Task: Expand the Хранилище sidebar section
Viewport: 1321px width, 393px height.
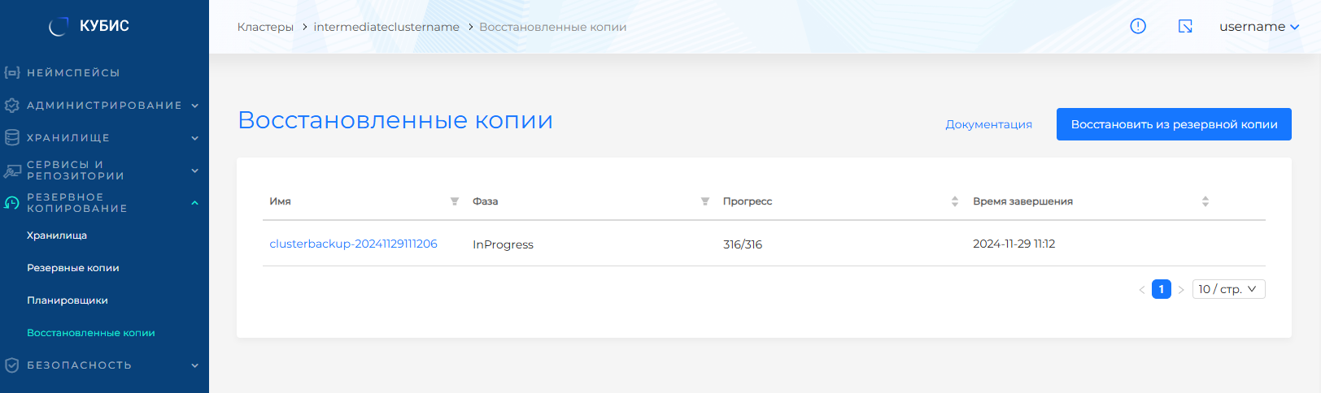Action: (x=104, y=138)
